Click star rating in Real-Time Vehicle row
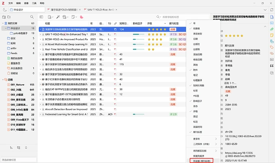Screen dimensions: 275x163 click(151, 49)
